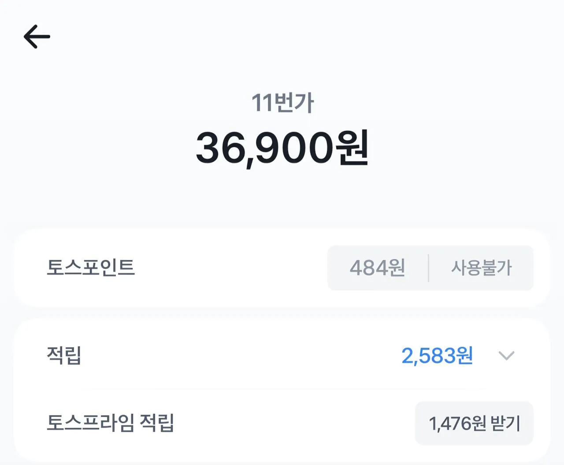This screenshot has height=465, width=564.
Task: Tap the back navigation arrow to return
Action: 37,36
